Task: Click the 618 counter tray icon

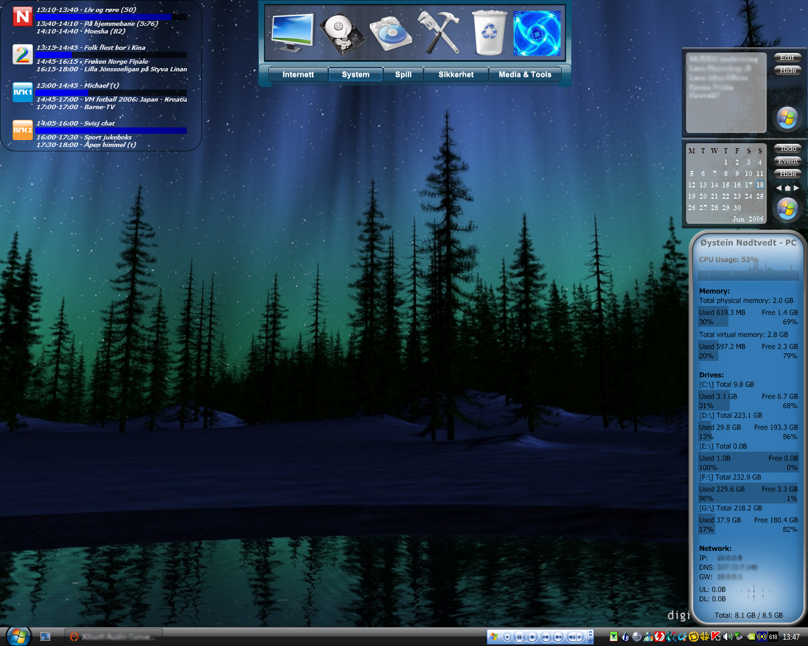Action: coord(773,637)
